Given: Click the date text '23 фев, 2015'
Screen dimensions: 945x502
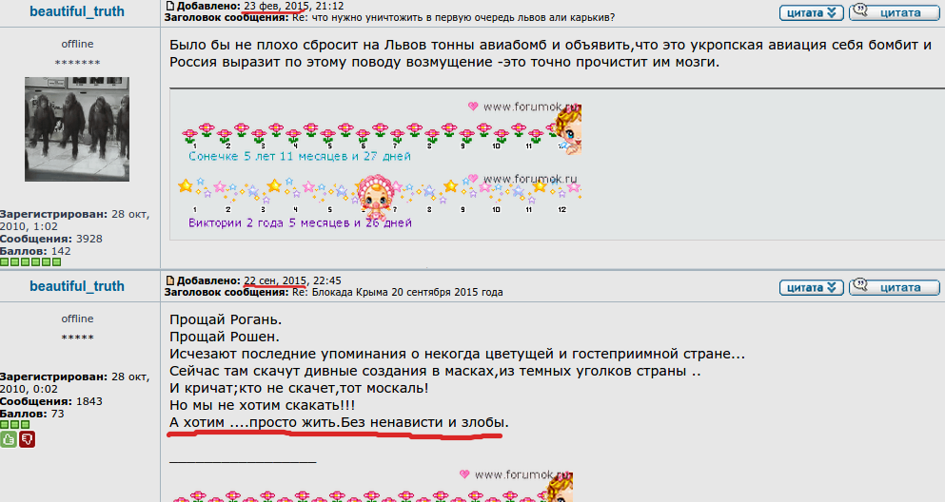Looking at the screenshot, I should point(276,6).
